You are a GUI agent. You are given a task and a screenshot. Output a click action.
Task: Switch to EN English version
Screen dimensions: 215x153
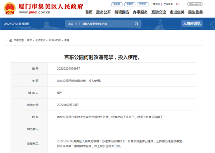tap(178, 4)
